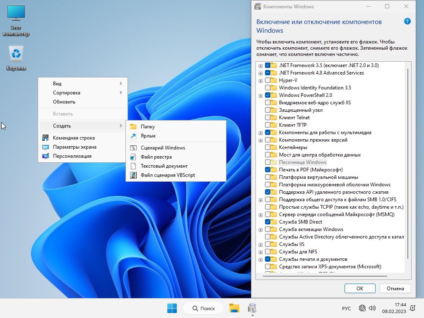Expand 'Поддержка общего доступа к файлам SMB 1.0/CIFS'
The height and width of the screenshot is (318, 424).
(x=261, y=200)
